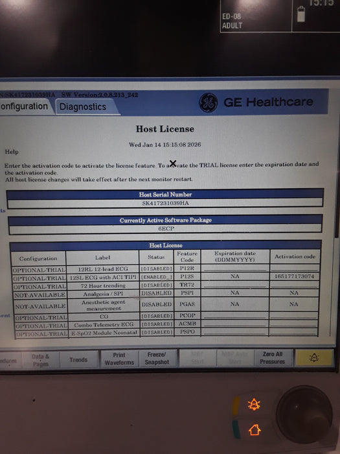Click the date line 'Wed Jan 14 15:15:08 2026'
The image size is (340, 454).
coord(164,145)
